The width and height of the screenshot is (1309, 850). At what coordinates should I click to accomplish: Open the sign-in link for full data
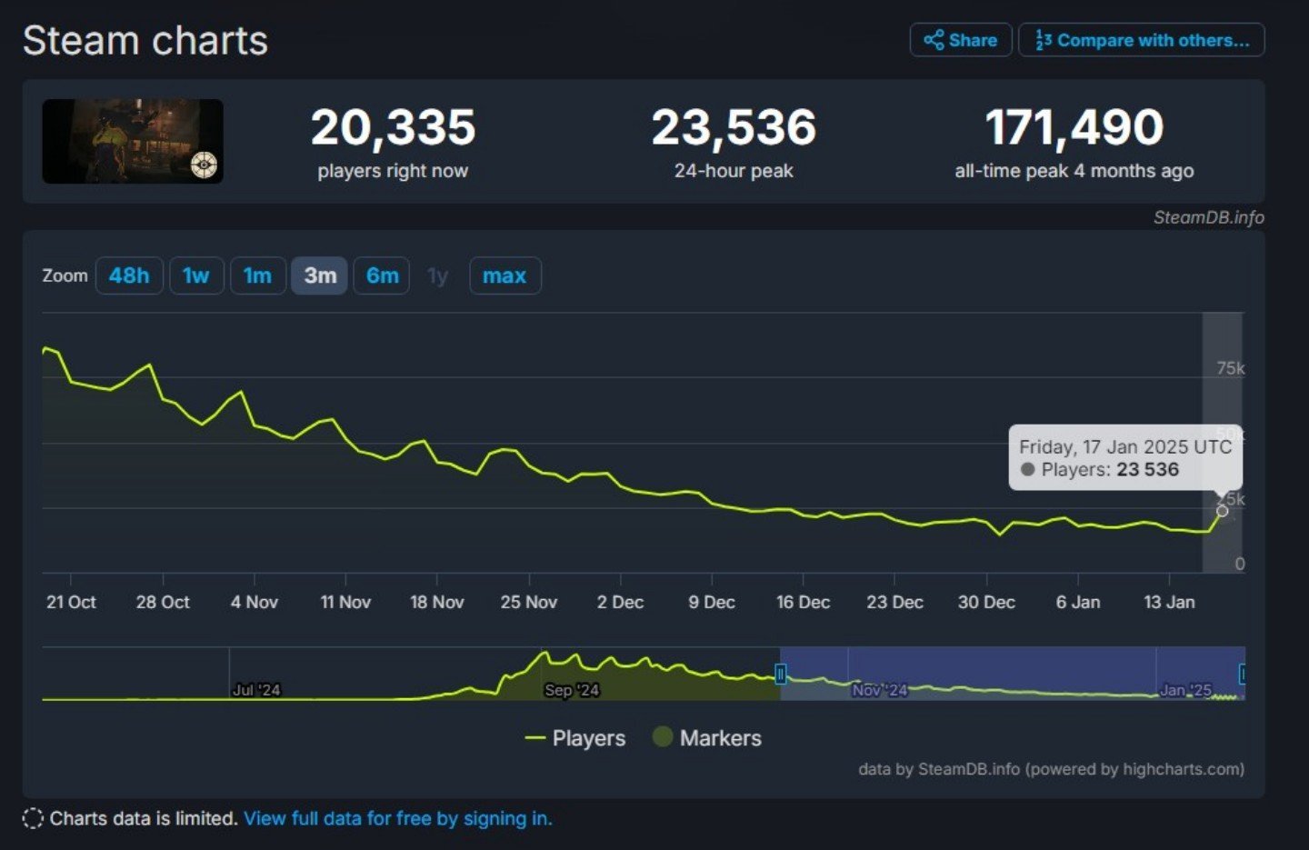pyautogui.click(x=397, y=818)
